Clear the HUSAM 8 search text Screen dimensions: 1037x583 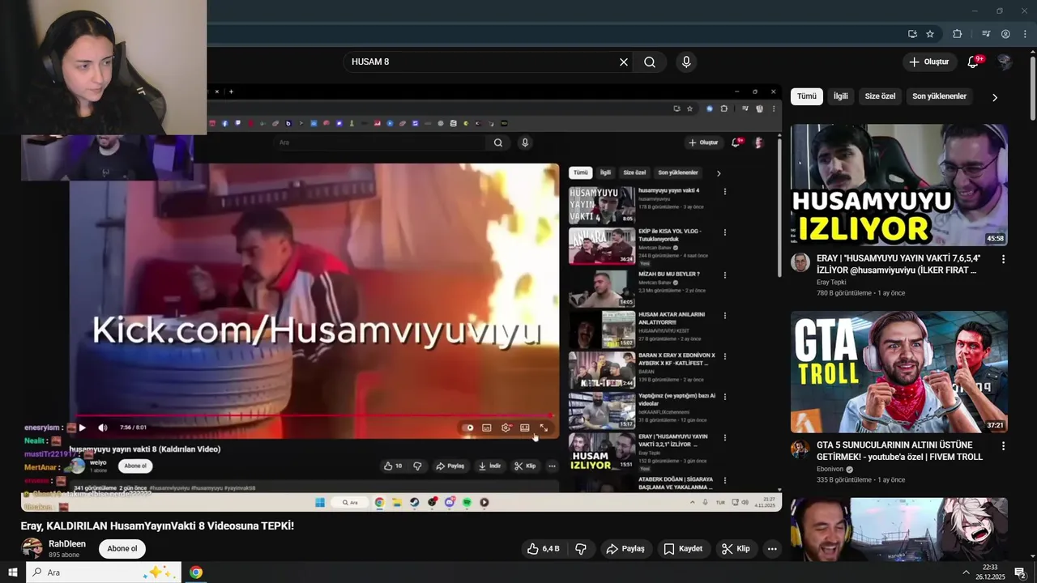[x=624, y=62]
